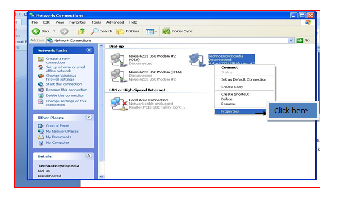The width and height of the screenshot is (339, 206).
Task: Collapse the Other Places panel
Action: pos(89,117)
